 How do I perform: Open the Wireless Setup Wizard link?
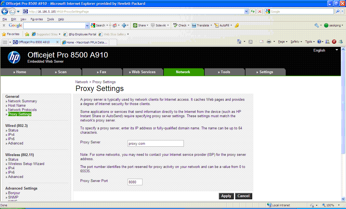26,164
